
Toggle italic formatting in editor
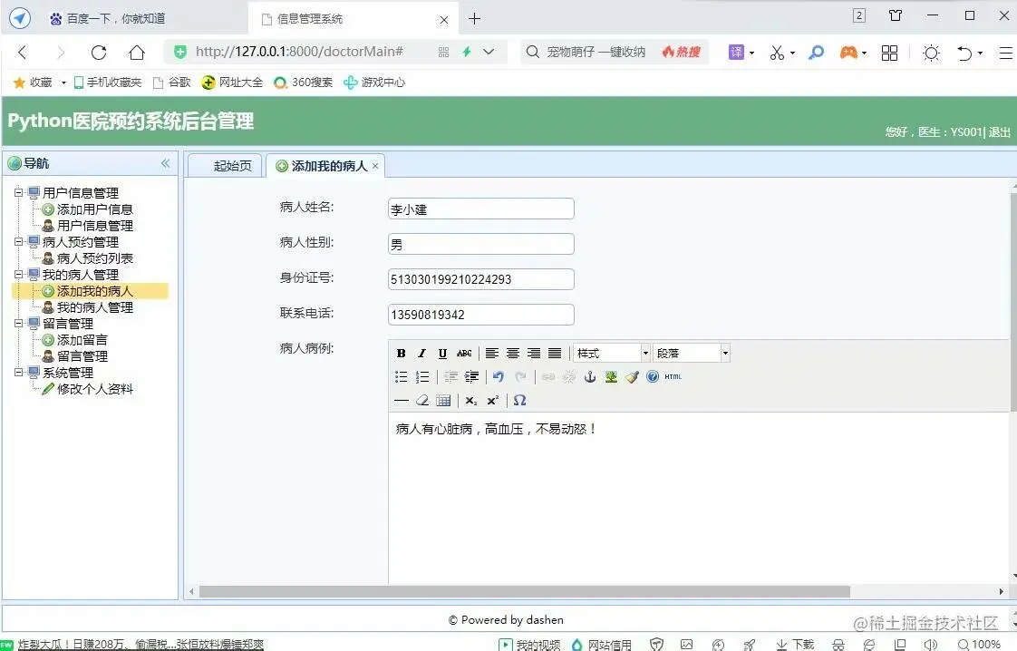coord(421,353)
